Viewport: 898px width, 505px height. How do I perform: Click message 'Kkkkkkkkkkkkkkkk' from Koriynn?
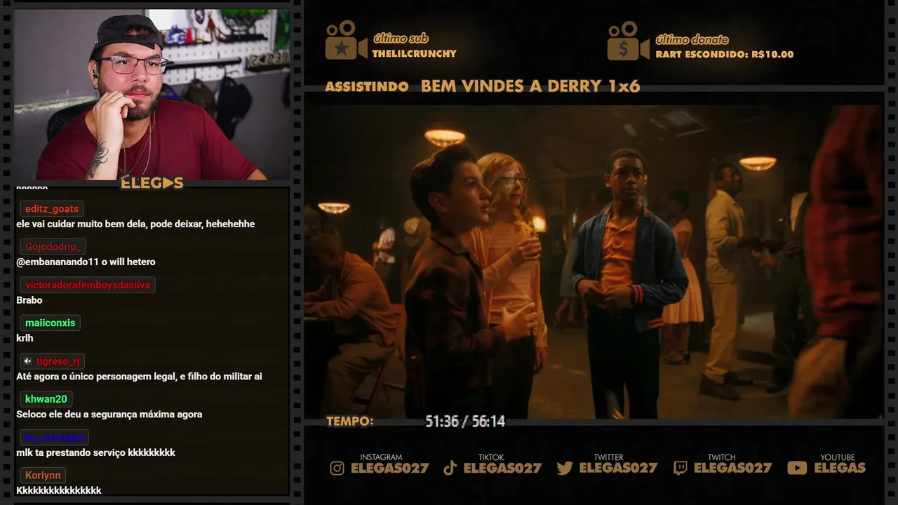coord(59,490)
